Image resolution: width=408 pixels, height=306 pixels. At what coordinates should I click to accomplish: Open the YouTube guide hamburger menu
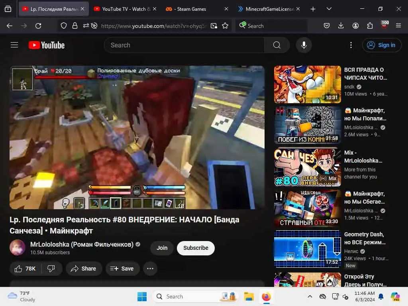[14, 45]
